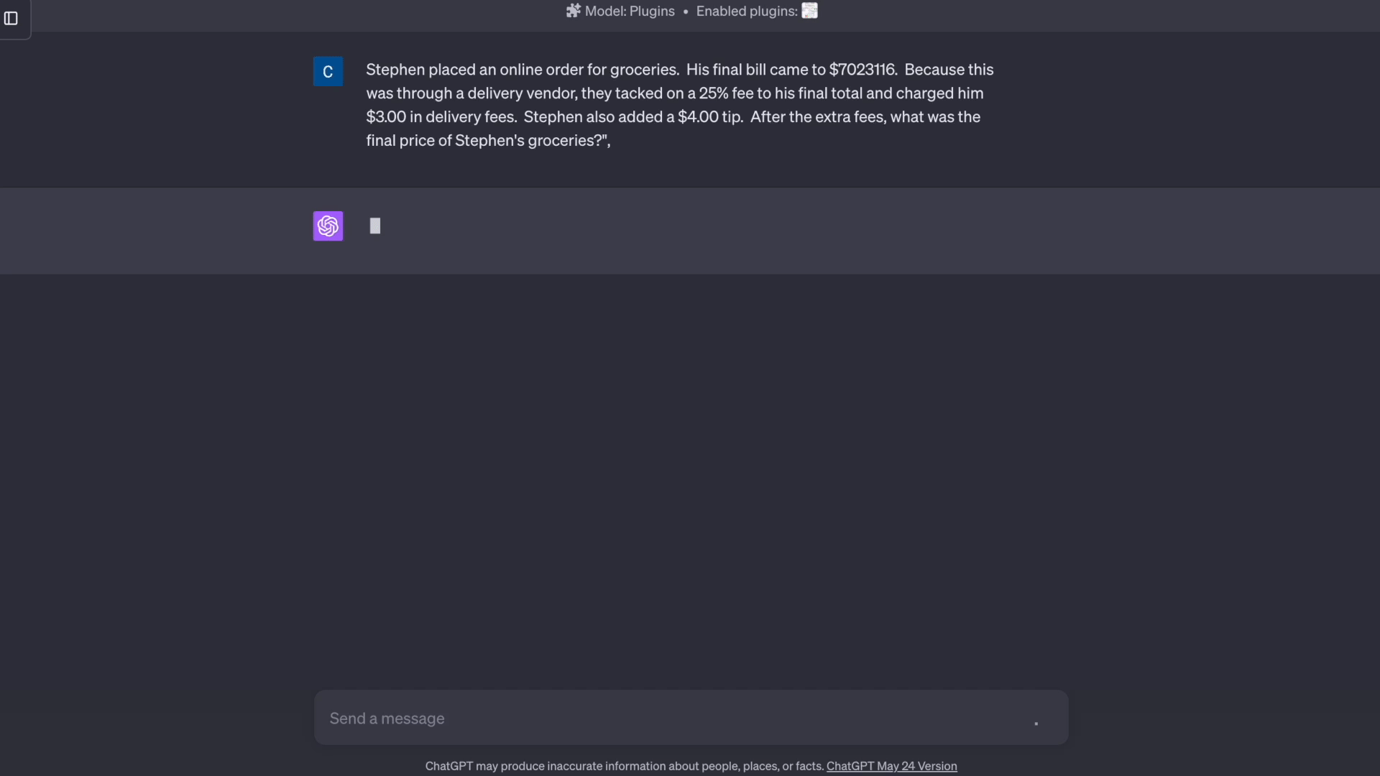
Task: Select Stephen's grocery question message
Action: (x=680, y=105)
